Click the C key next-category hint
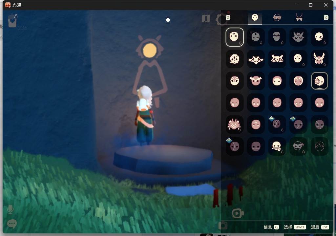The width and height of the screenshot is (336, 236). [326, 18]
